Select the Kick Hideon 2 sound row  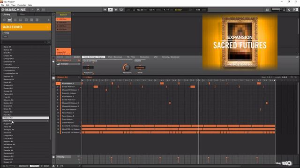click(x=68, y=97)
